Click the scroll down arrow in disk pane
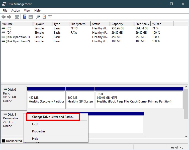This screenshot has width=189, height=150. [x=186, y=136]
